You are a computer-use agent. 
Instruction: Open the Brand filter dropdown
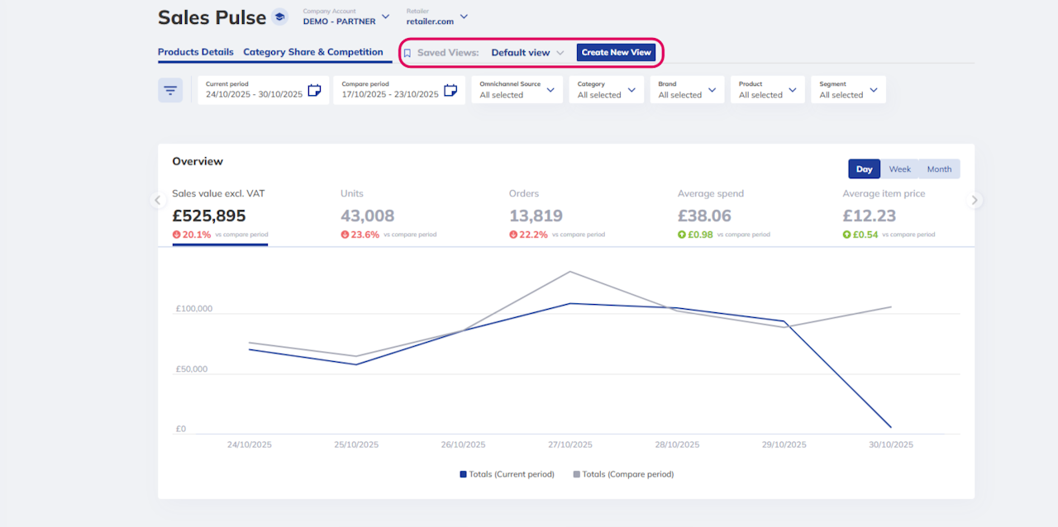687,90
